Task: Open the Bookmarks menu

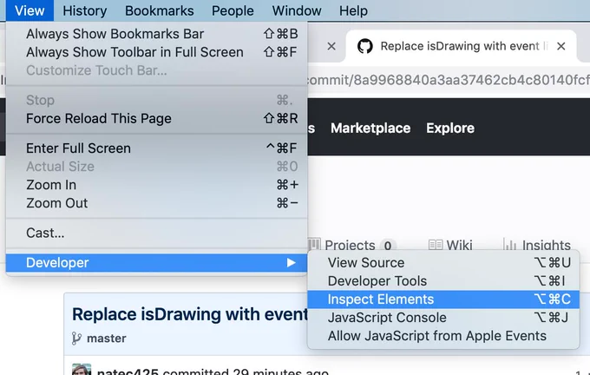Action: (x=159, y=10)
